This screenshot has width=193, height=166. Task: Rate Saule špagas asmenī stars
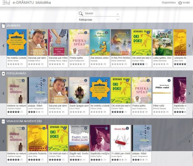click(x=76, y=112)
